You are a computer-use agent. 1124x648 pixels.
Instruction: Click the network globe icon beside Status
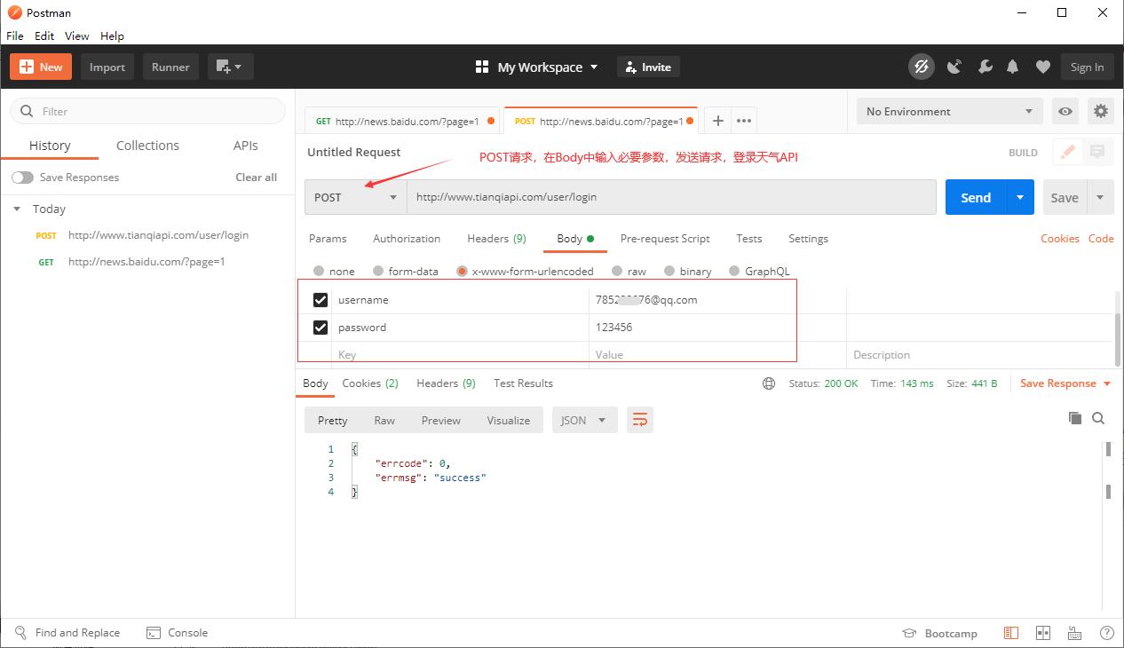tap(769, 383)
